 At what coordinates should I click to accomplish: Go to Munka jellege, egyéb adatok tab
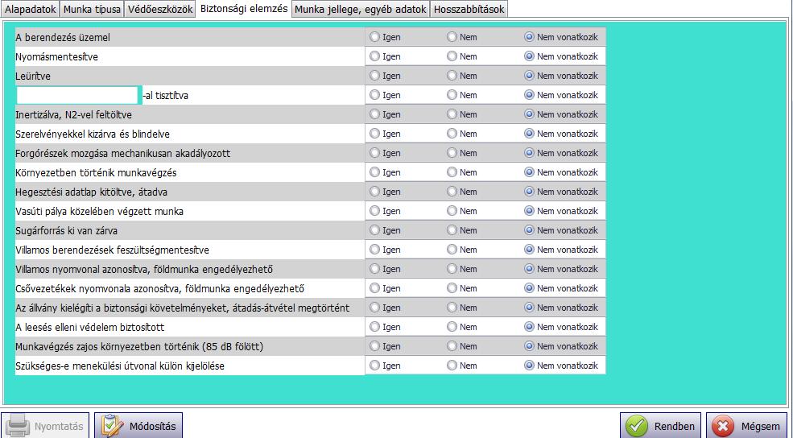click(x=361, y=10)
